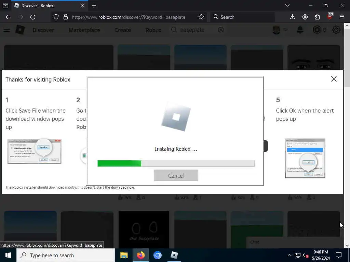Image resolution: width=350 pixels, height=262 pixels.
Task: Bookmark this page with the star
Action: point(201,17)
